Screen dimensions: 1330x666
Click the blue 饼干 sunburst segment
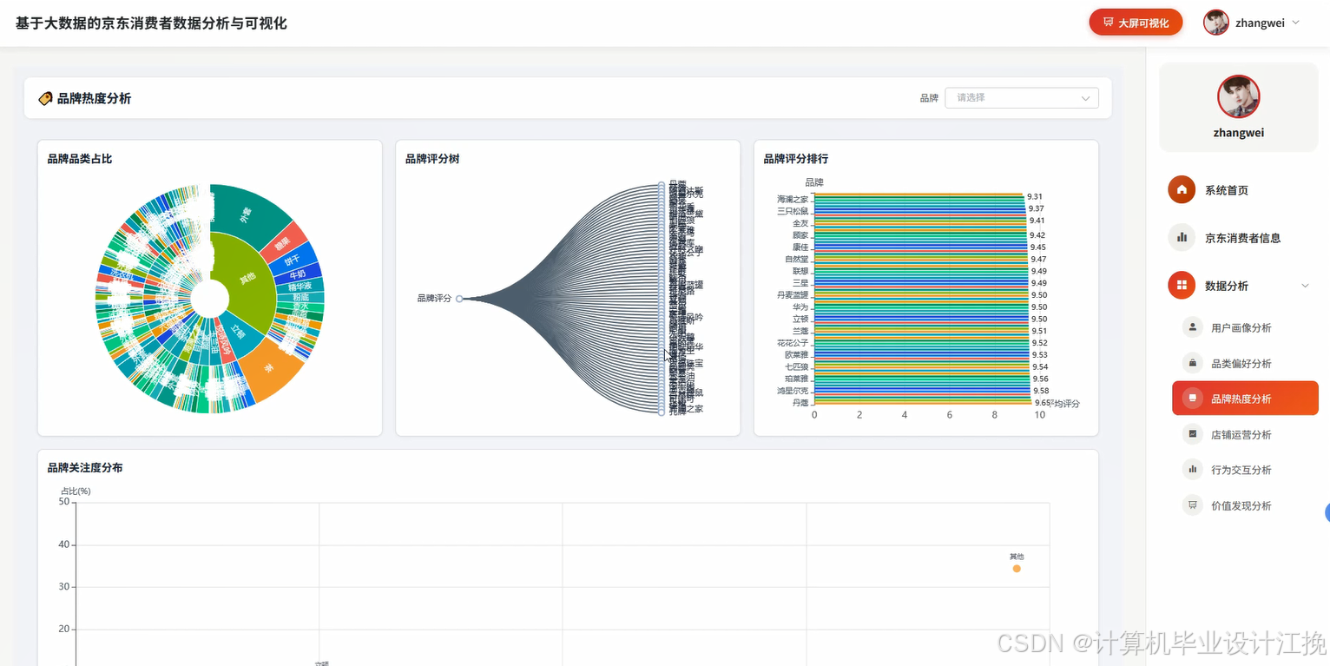pyautogui.click(x=292, y=259)
